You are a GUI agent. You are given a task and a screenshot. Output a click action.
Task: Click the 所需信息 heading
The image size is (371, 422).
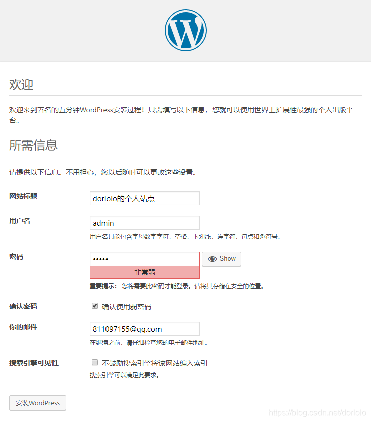click(33, 145)
